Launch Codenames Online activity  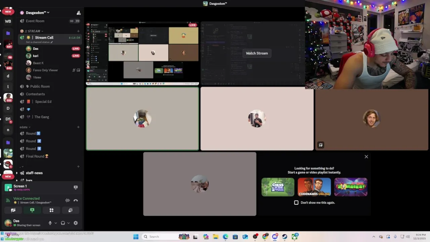(x=314, y=187)
